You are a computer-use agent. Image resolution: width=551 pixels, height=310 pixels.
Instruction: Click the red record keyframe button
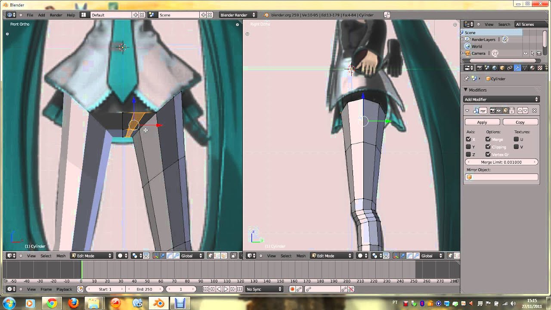tap(292, 289)
